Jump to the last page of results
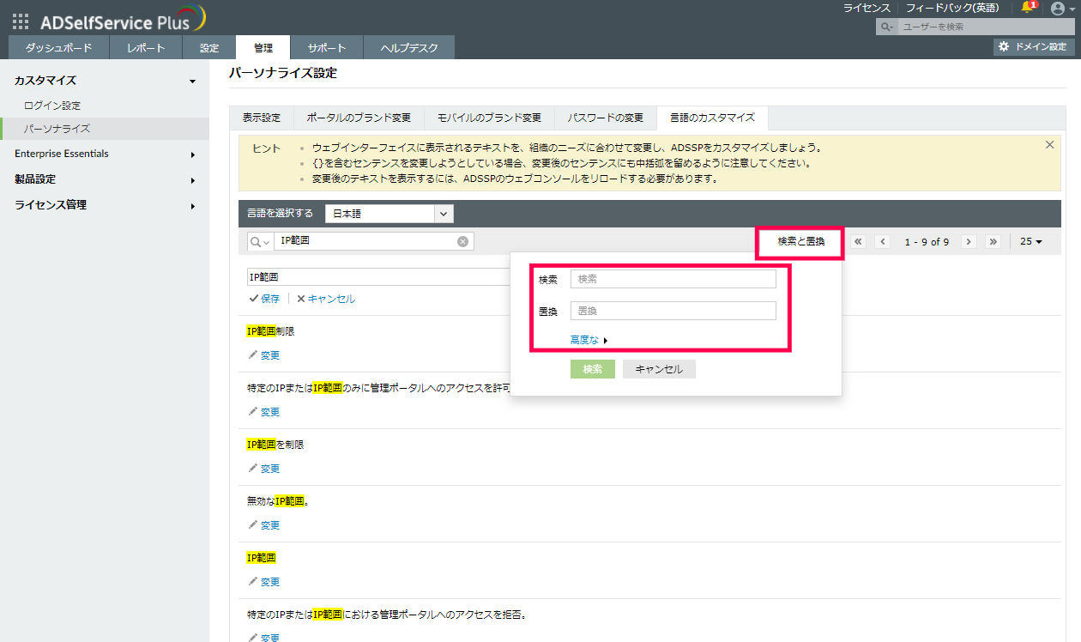The height and width of the screenshot is (642, 1081). click(x=993, y=242)
